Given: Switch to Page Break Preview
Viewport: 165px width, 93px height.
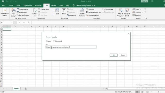Looking at the screenshot, I should (147, 92).
